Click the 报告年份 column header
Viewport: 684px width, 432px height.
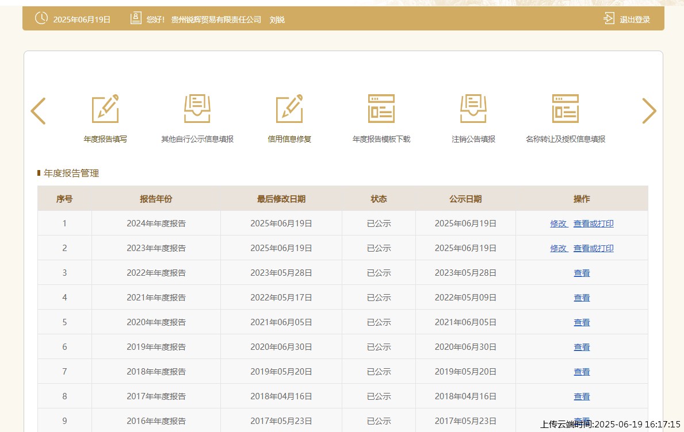[x=156, y=199]
